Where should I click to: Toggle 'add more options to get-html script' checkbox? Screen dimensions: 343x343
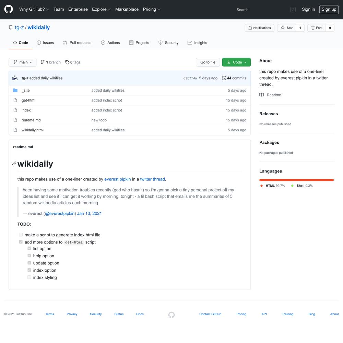coord(21,242)
